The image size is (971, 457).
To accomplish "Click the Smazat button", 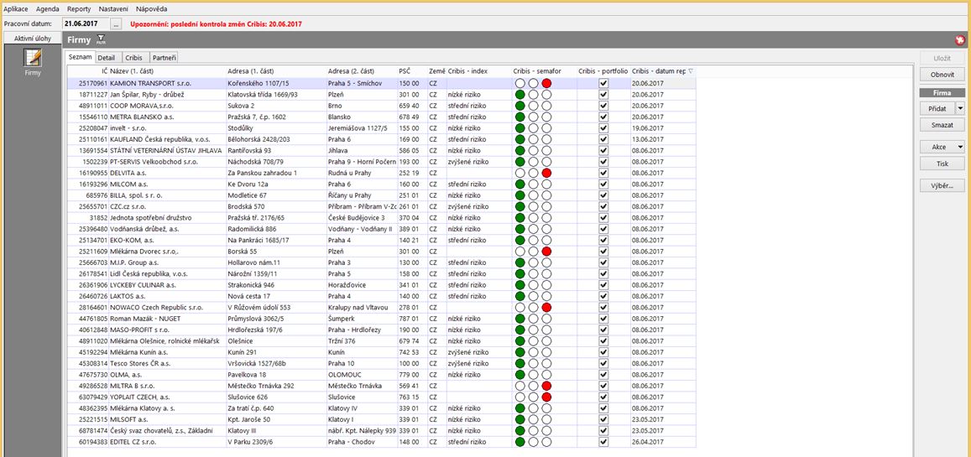I will click(x=942, y=125).
